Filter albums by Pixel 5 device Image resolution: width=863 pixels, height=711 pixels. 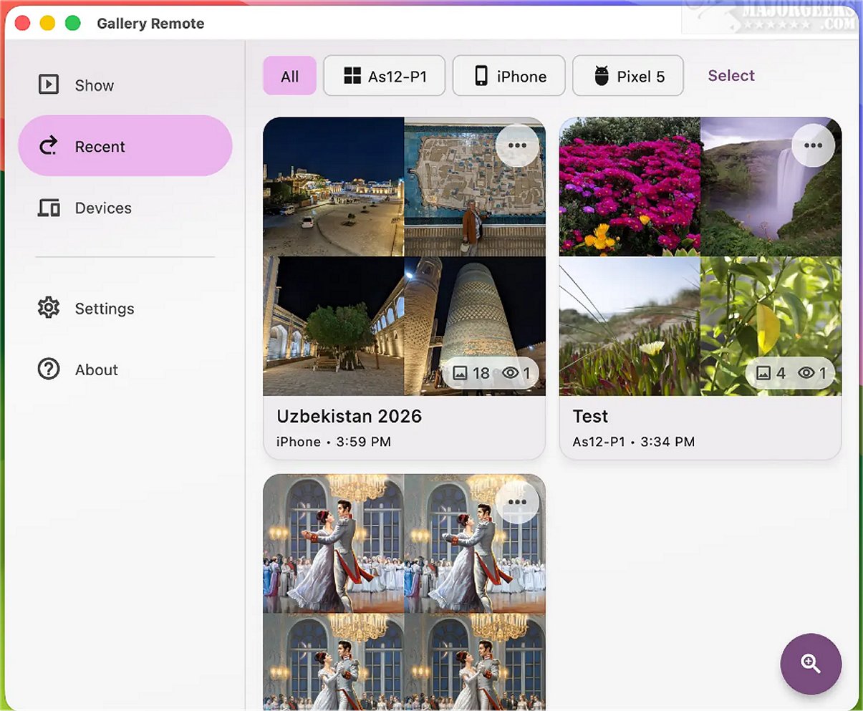click(628, 76)
